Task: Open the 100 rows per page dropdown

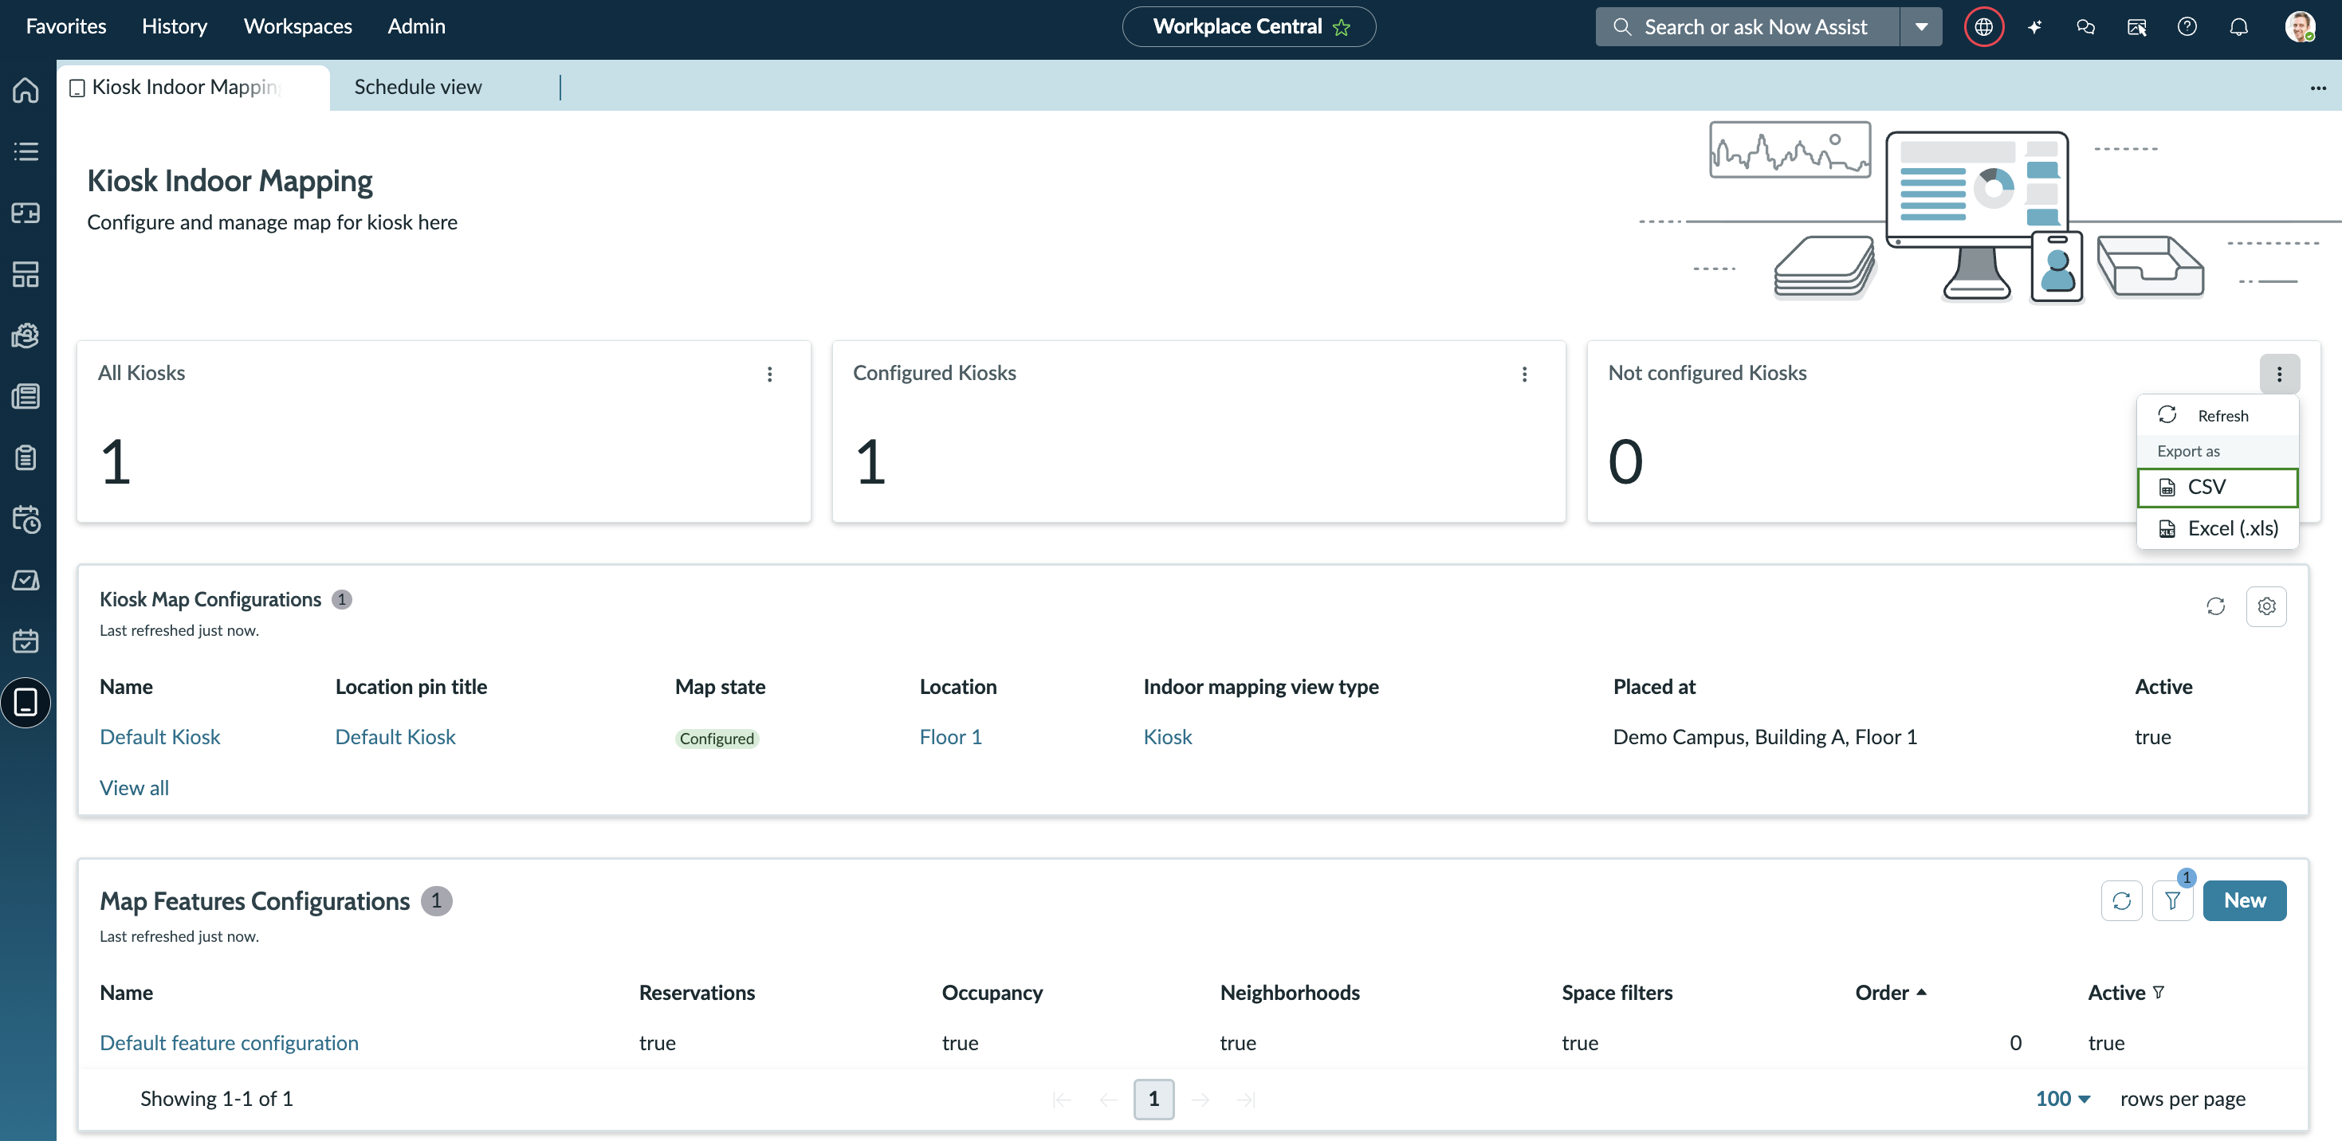Action: (x=2062, y=1098)
